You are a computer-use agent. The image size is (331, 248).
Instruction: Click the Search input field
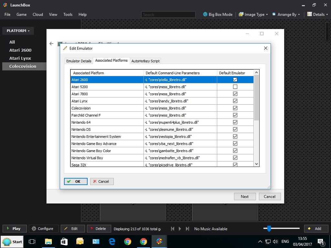pyautogui.click(x=168, y=15)
